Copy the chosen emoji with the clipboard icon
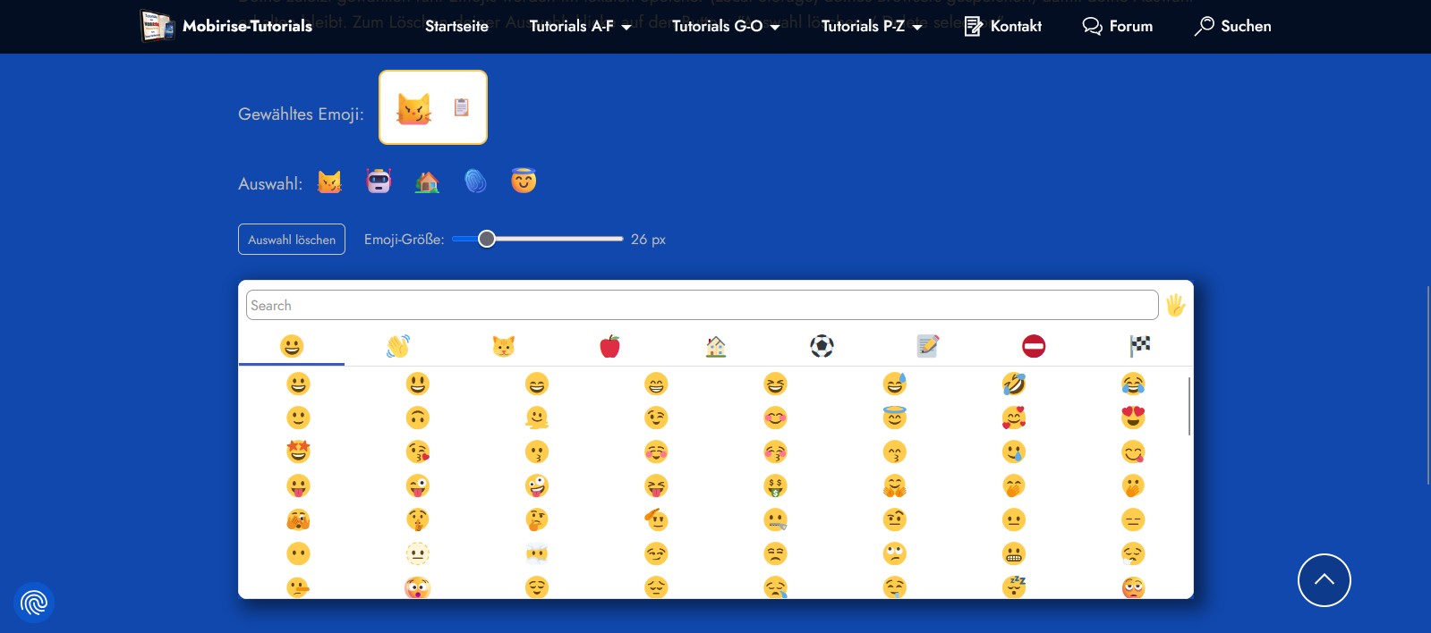Viewport: 1431px width, 633px height. pos(461,107)
